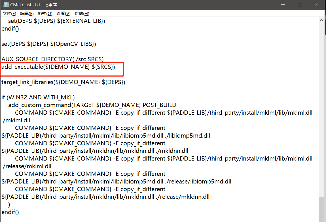Open the 帮助(H) menu
Image resolution: width=326 pixels, height=222 pixels.
82,14
